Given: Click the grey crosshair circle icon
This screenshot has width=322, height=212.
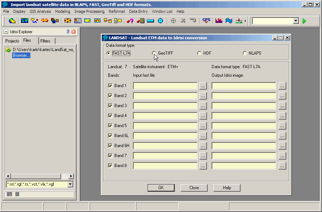Looking at the screenshot, I should coord(173,21).
